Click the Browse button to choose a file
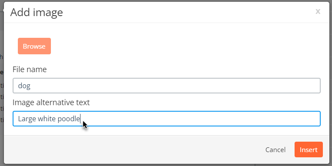The height and width of the screenshot is (166, 332). coord(34,46)
